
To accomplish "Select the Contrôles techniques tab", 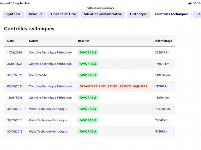I will point(172,14).
